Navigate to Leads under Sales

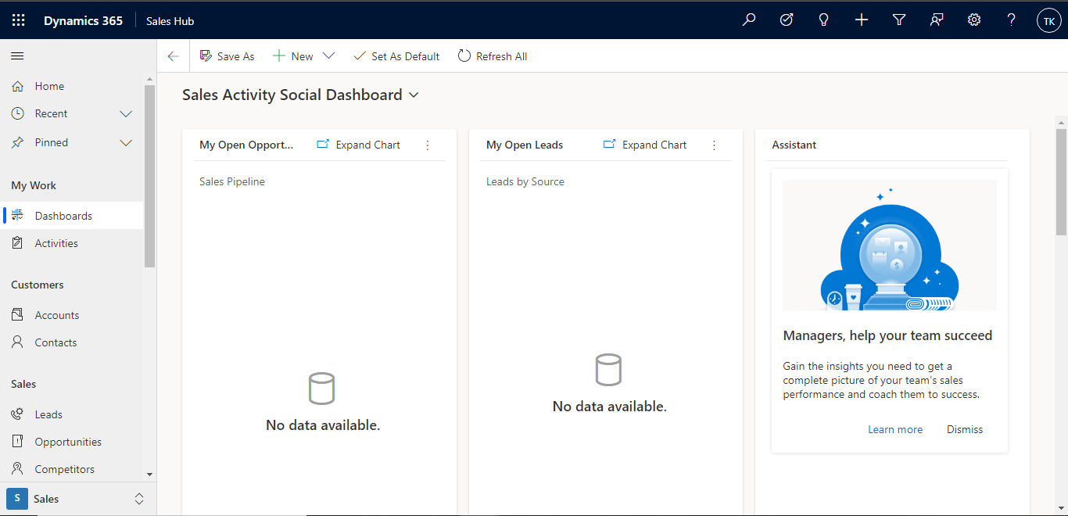[48, 414]
